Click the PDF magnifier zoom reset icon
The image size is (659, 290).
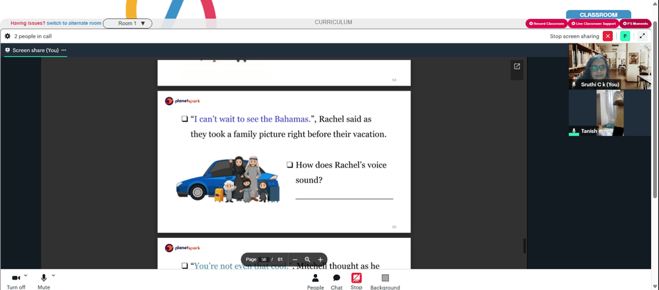(308, 259)
